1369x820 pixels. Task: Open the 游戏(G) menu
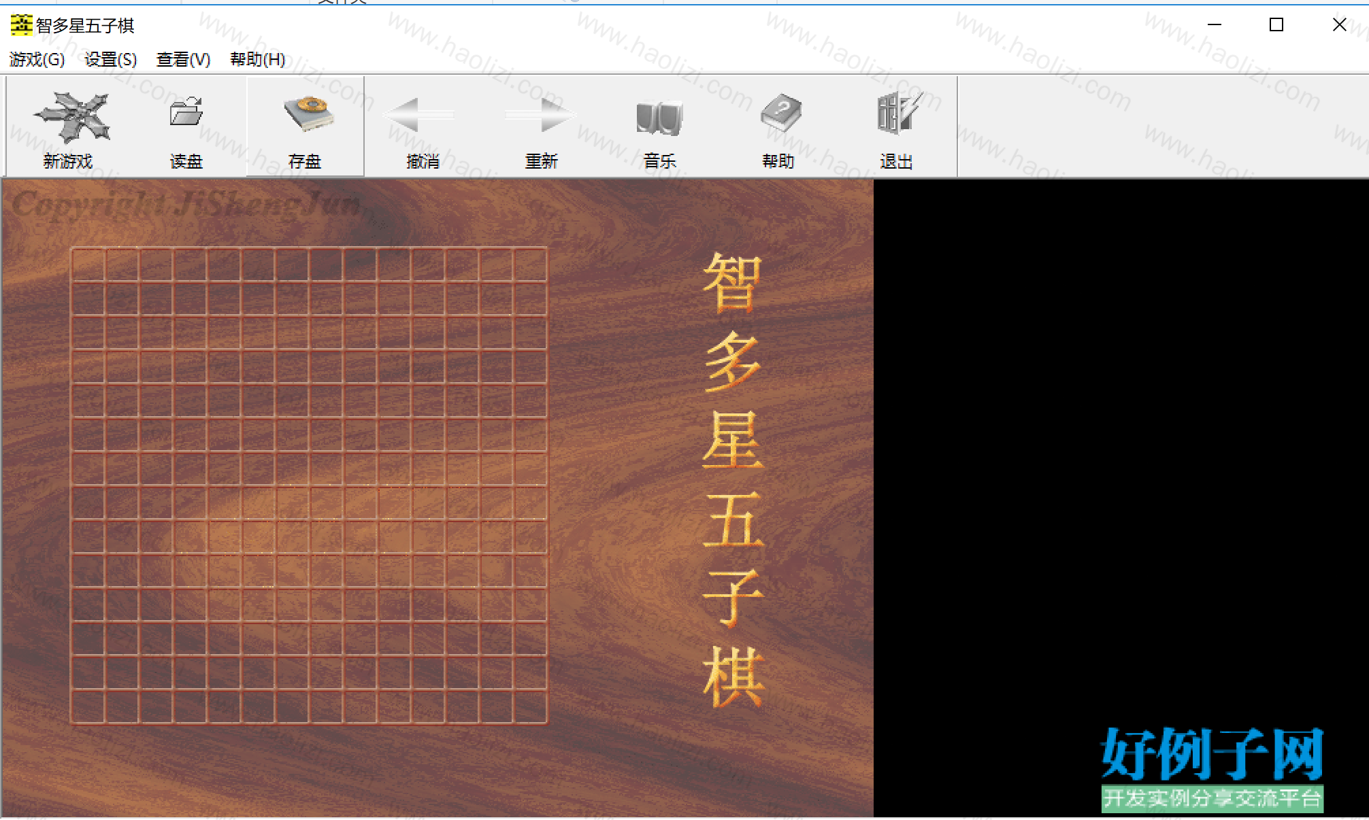[37, 60]
